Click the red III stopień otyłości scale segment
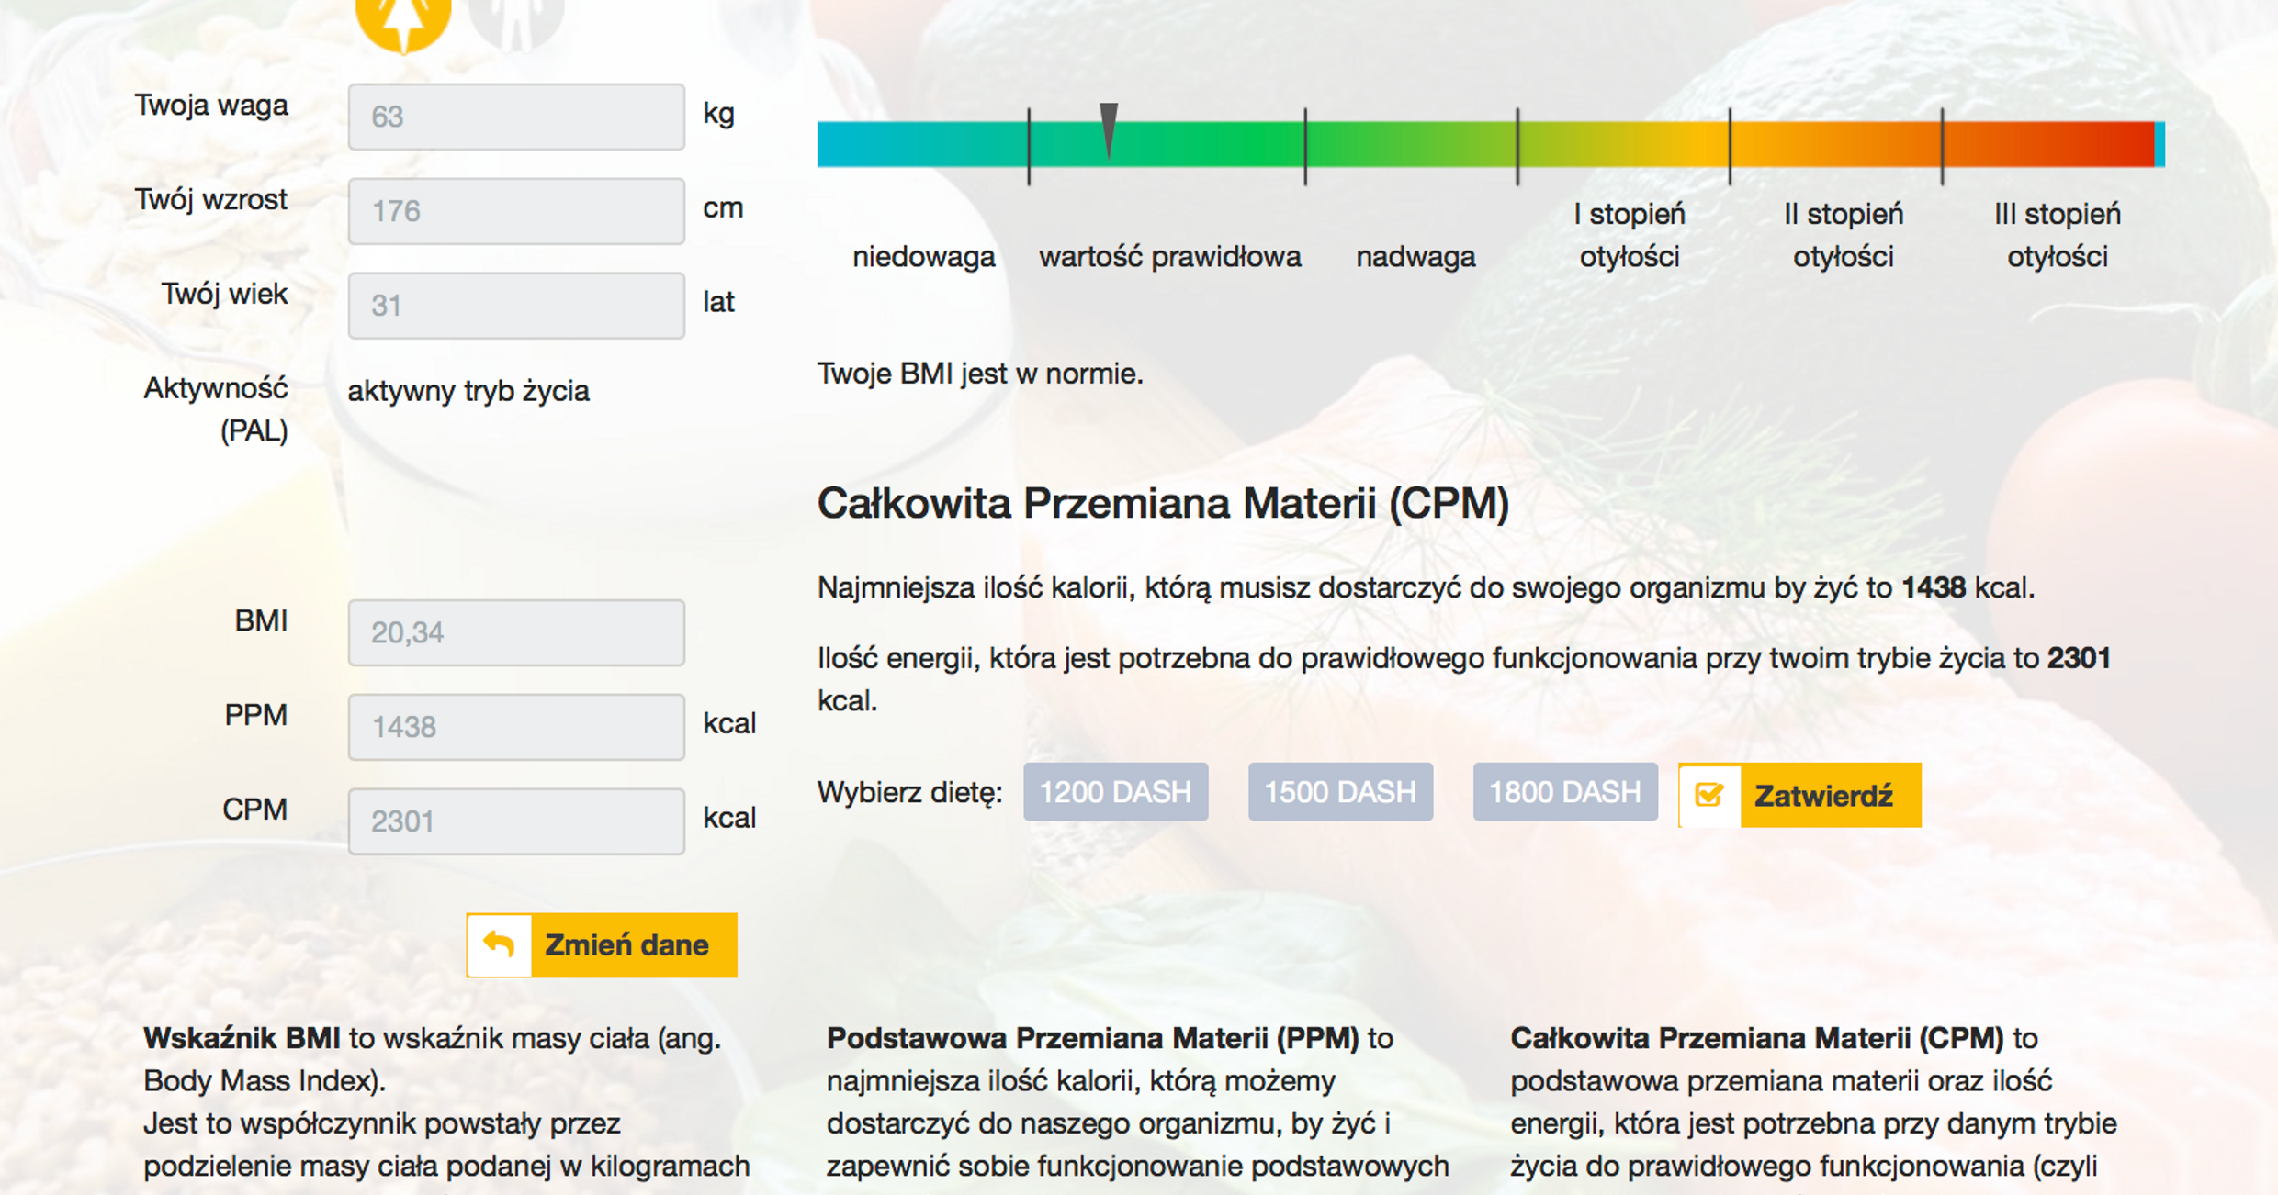2278x1195 pixels. coord(2048,144)
